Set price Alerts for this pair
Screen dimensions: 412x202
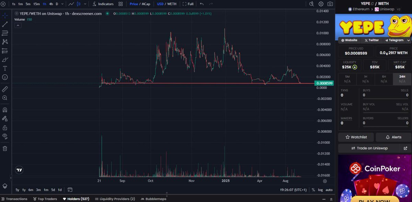[x=393, y=137]
